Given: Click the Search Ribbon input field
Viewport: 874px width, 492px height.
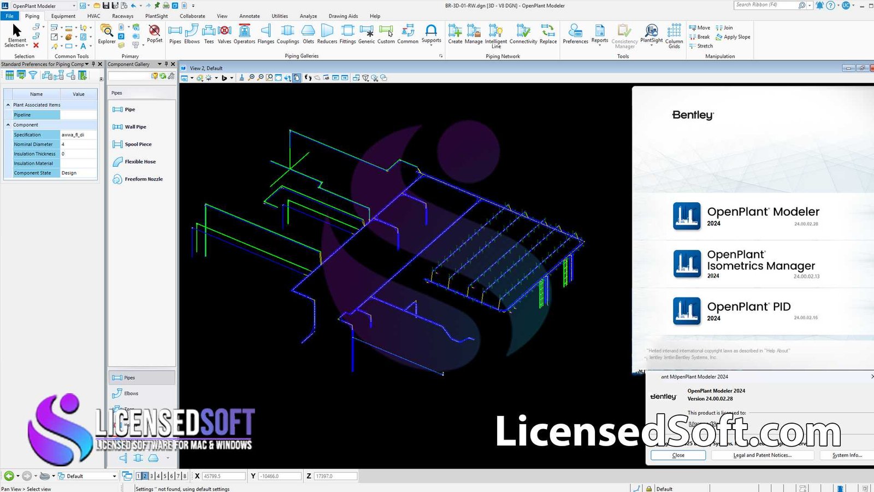Looking at the screenshot, I should pos(766,5).
